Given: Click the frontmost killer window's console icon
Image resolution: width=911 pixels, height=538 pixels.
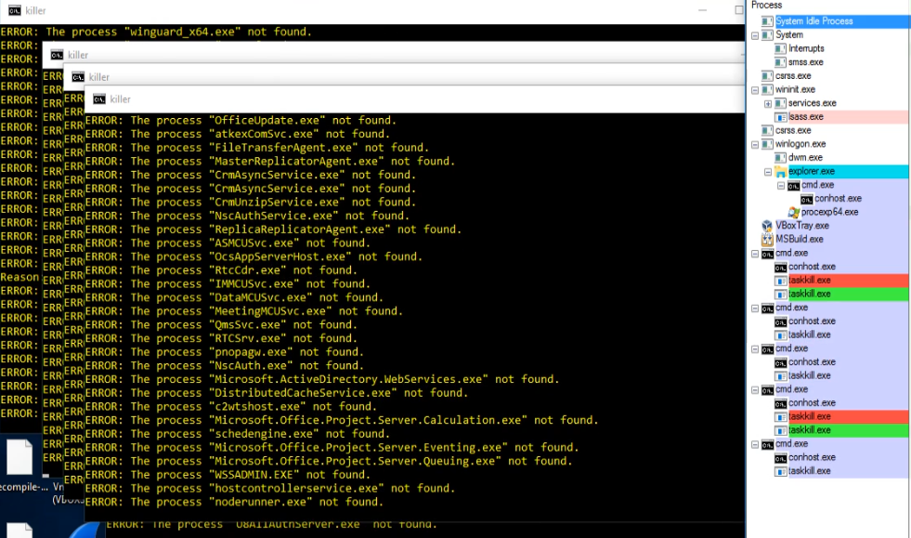Looking at the screenshot, I should click(99, 99).
